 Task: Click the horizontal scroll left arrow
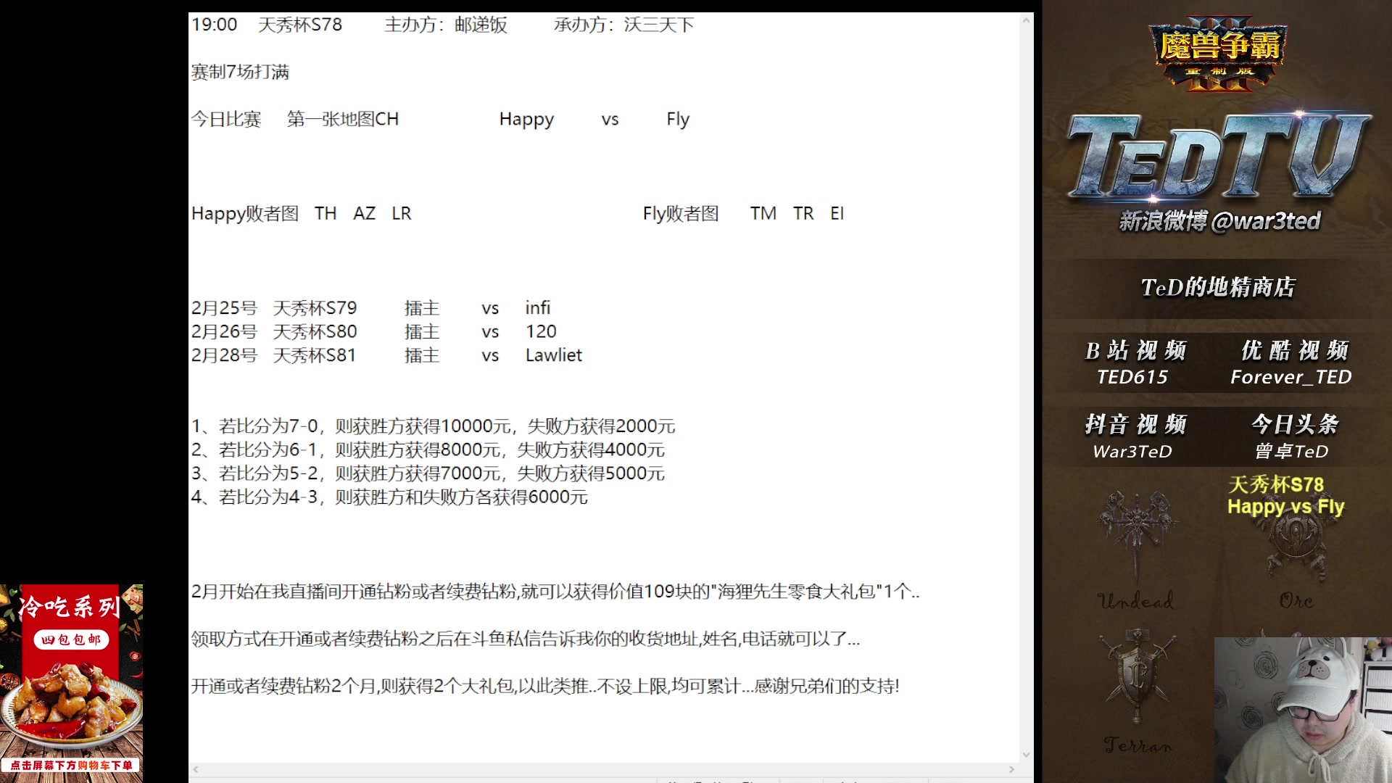coord(194,769)
